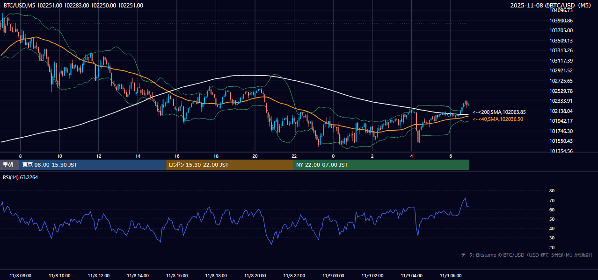
Task: Click the '11/8 14:00' bottom time label
Action: click(x=138, y=275)
